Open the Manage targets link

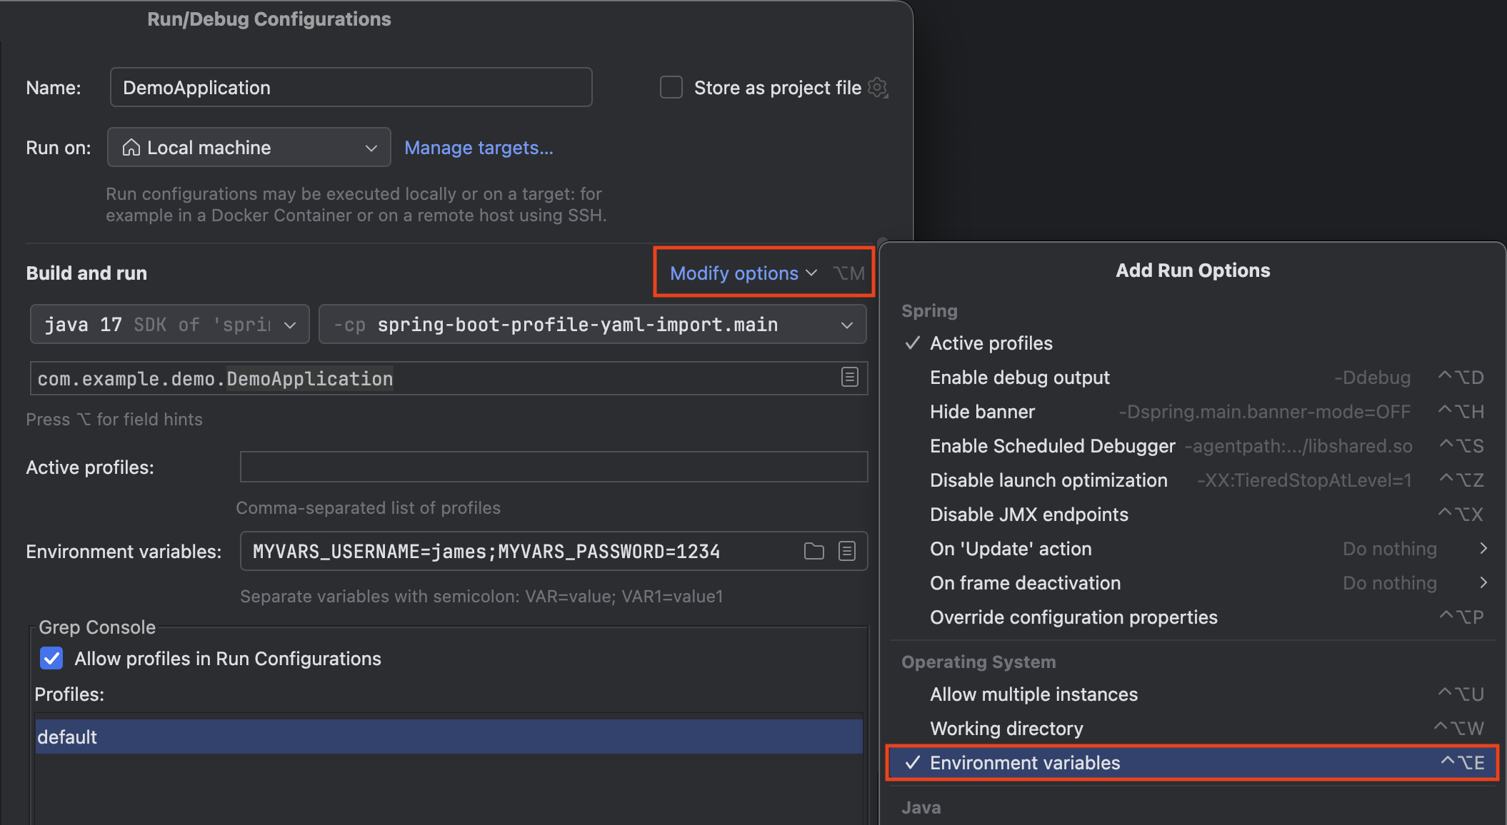click(479, 148)
